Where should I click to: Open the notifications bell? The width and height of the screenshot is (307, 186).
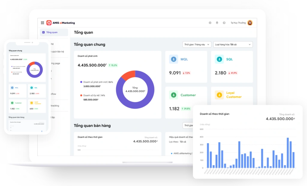coord(217,23)
